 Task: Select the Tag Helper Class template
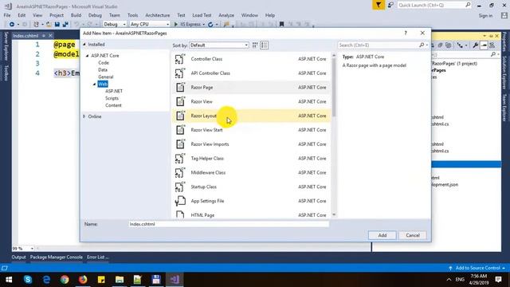click(251, 158)
